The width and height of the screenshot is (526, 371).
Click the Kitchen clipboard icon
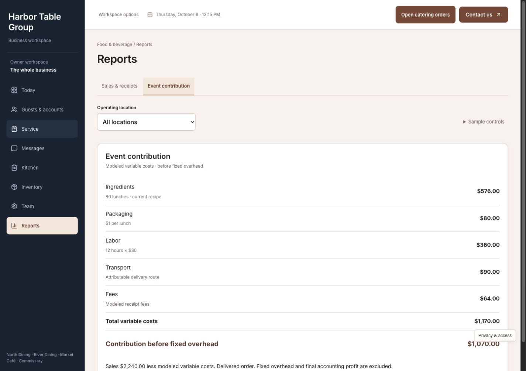14,168
